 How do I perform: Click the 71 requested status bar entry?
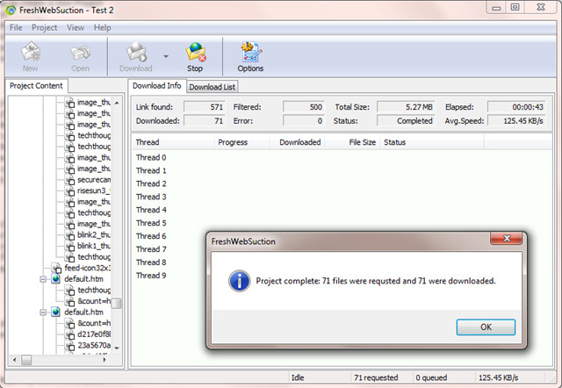tap(380, 377)
